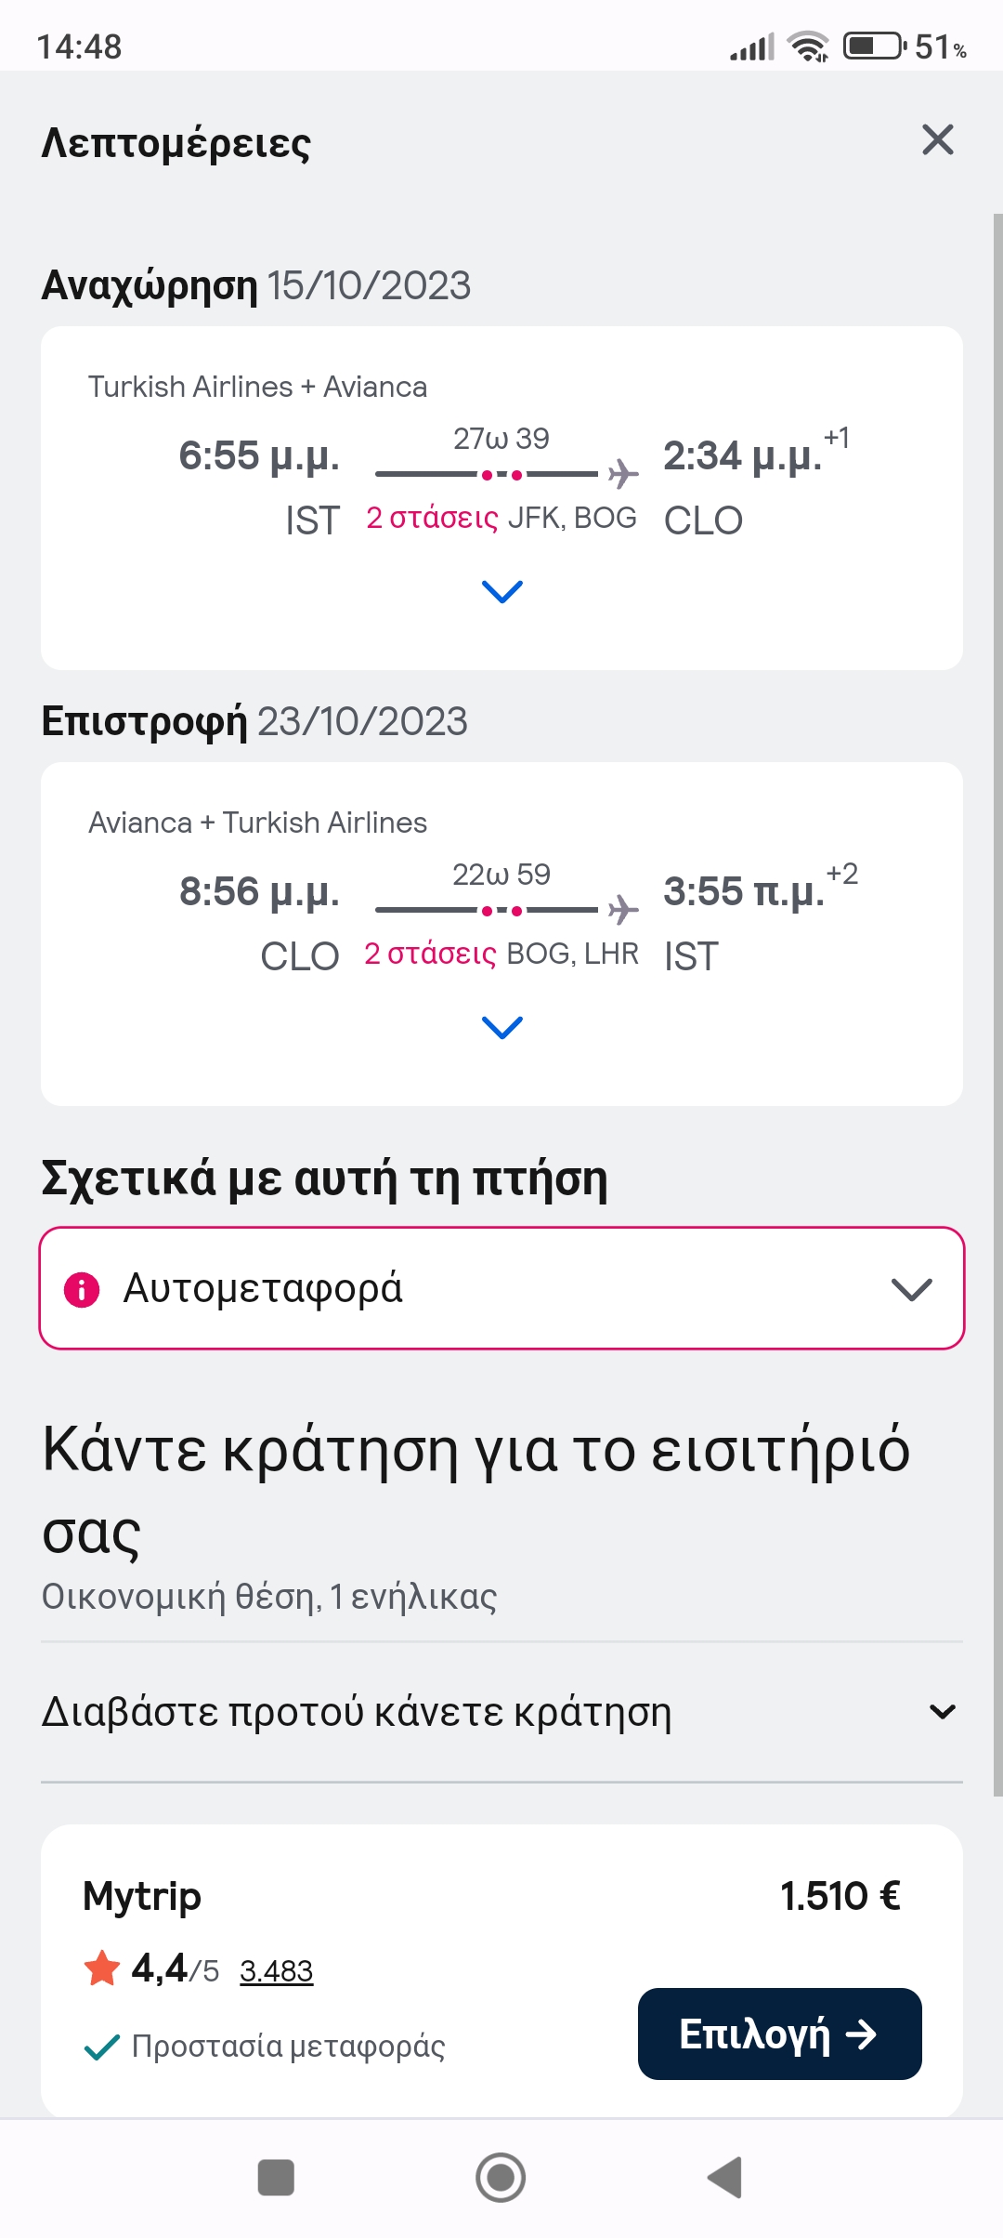Tap the departure flight airplane icon
The image size is (1003, 2238).
pyautogui.click(x=623, y=474)
